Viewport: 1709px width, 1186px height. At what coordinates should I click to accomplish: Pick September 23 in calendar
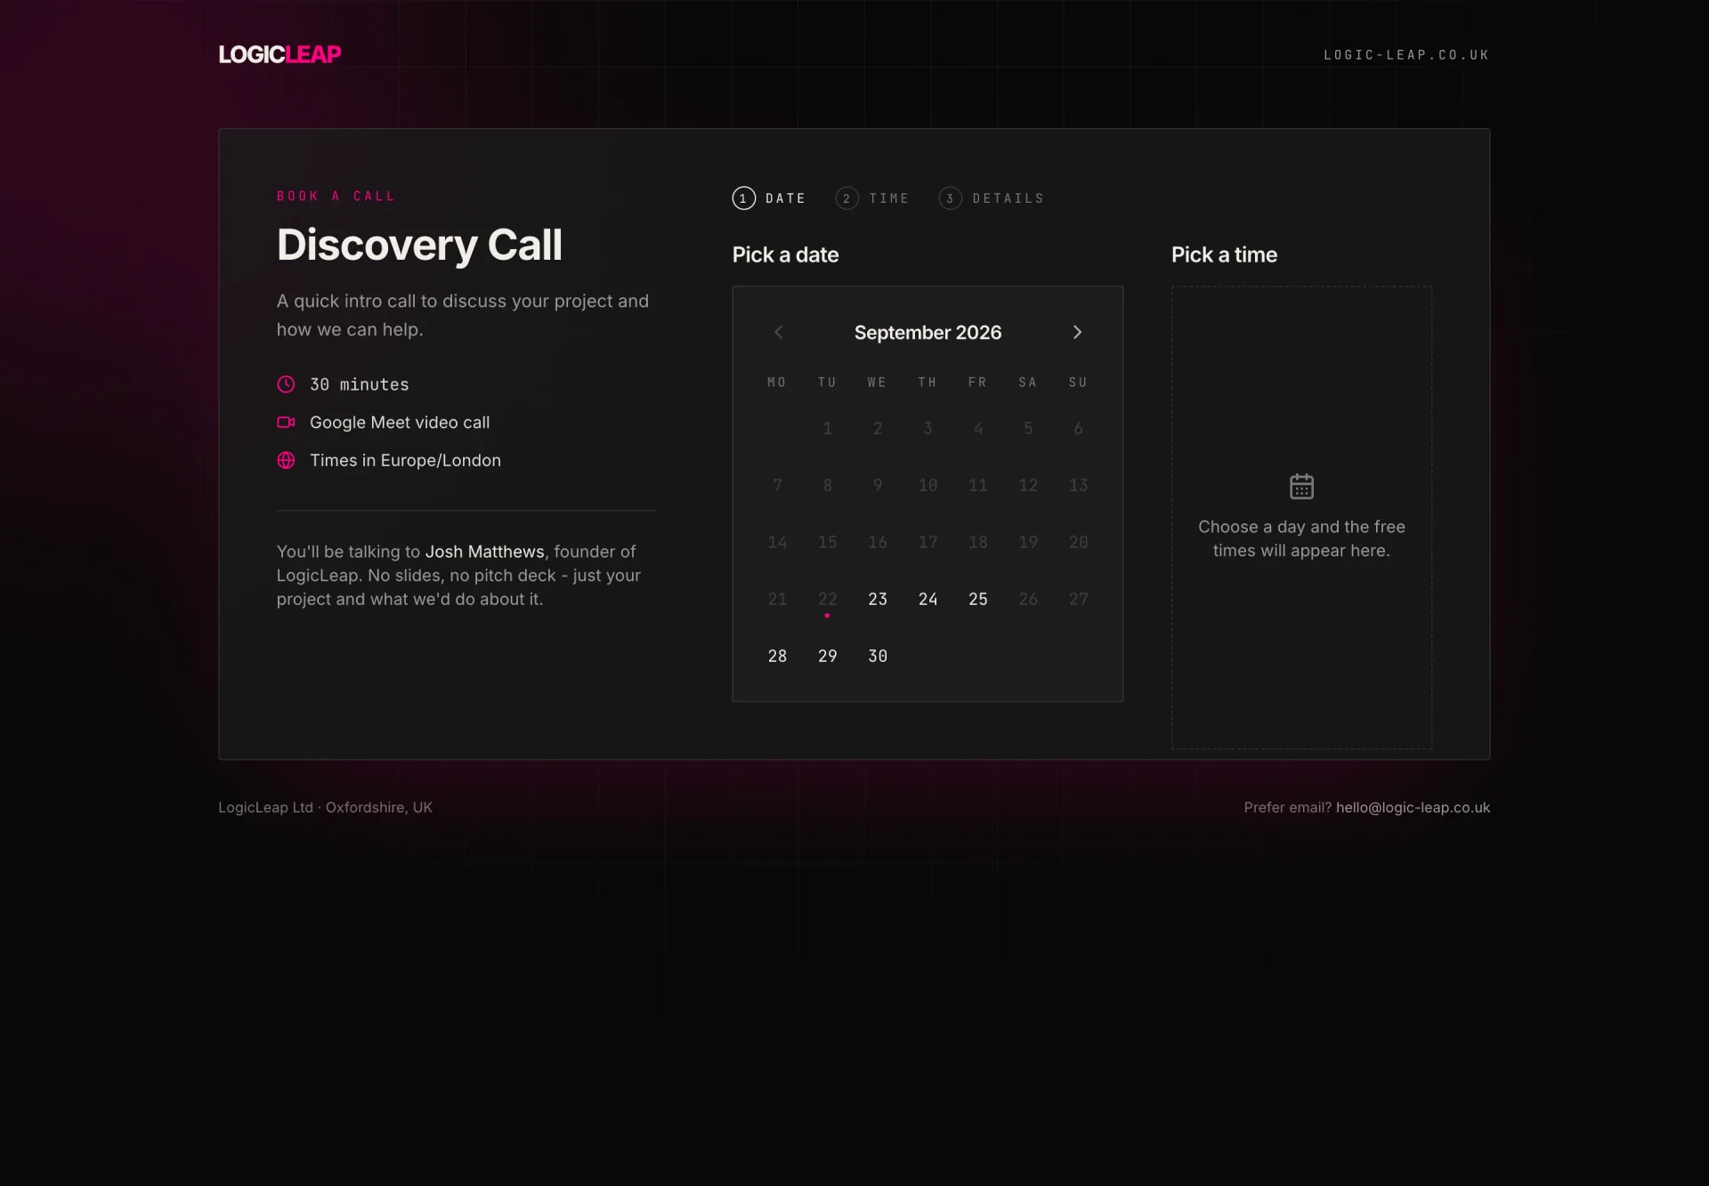click(878, 599)
